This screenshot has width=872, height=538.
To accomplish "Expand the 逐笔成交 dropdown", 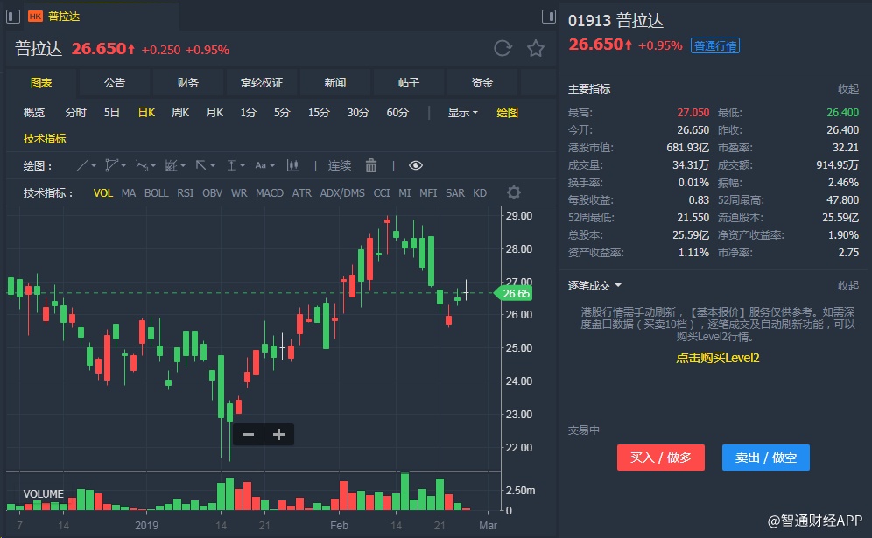I will click(x=595, y=285).
